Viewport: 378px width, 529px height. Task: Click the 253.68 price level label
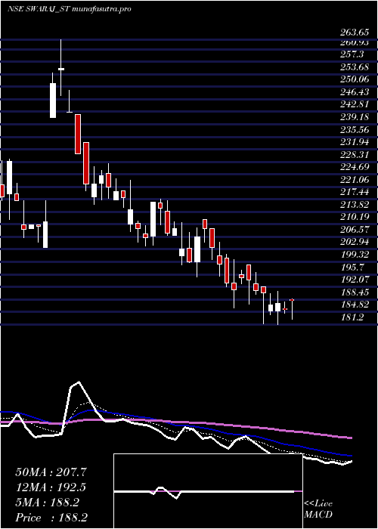coord(353,67)
